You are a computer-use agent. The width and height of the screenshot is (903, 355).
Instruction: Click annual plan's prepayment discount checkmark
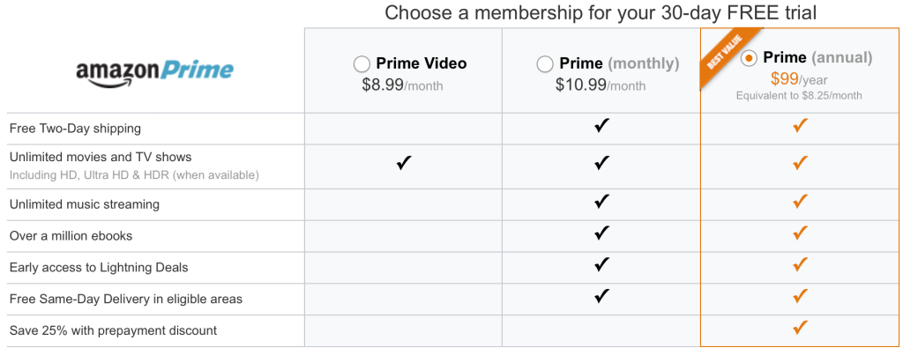point(800,329)
